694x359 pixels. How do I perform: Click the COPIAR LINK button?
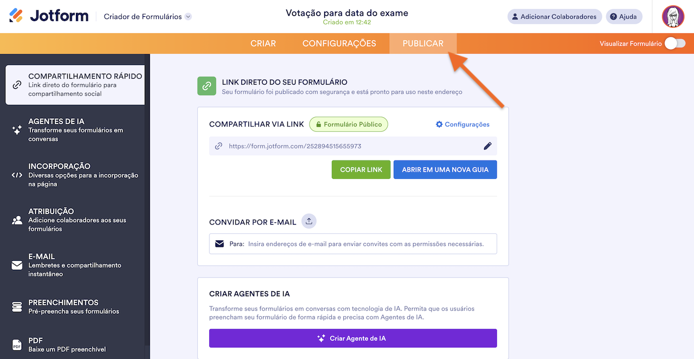point(361,169)
